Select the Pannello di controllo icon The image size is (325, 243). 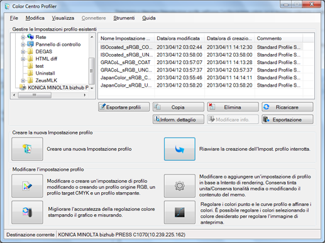coord(31,44)
